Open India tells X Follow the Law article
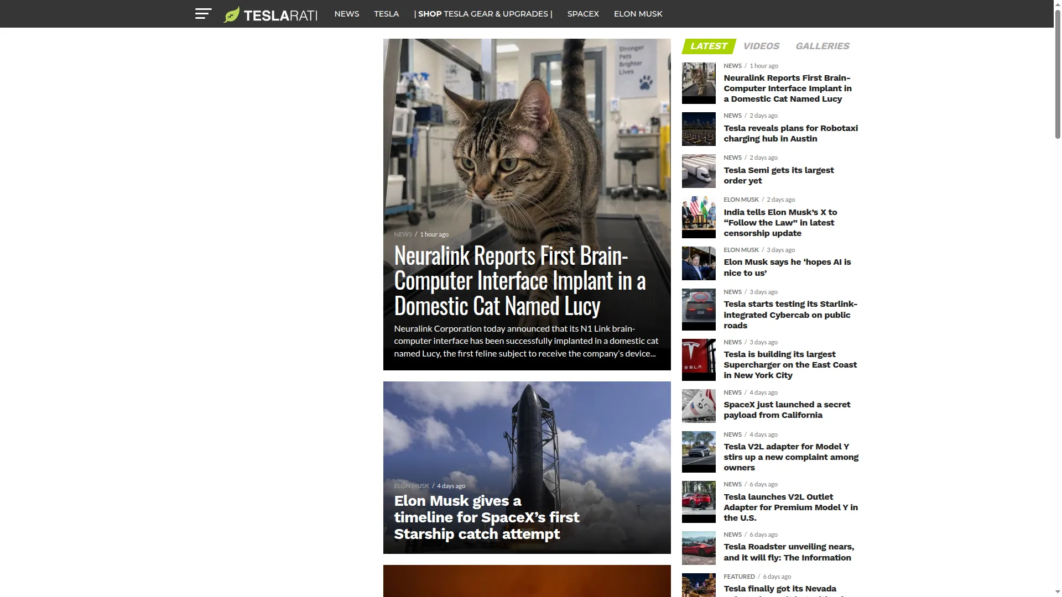 point(780,223)
